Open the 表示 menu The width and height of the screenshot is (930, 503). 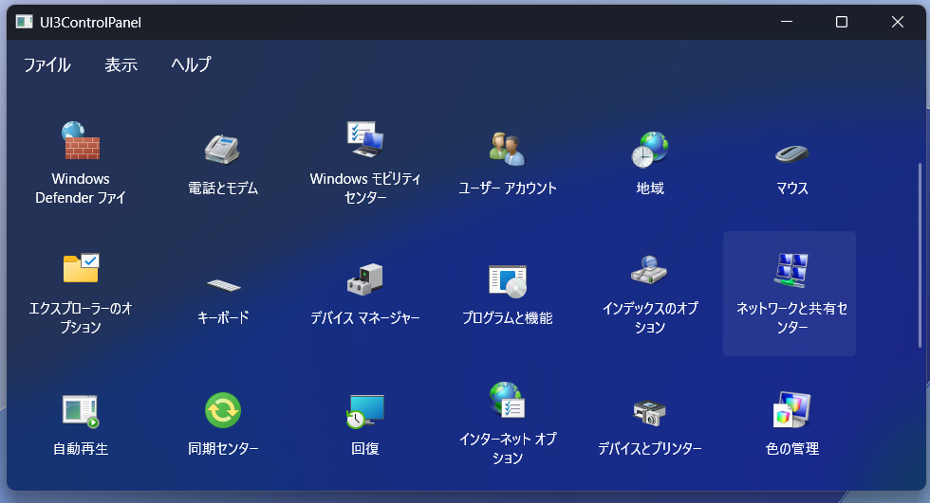[121, 65]
